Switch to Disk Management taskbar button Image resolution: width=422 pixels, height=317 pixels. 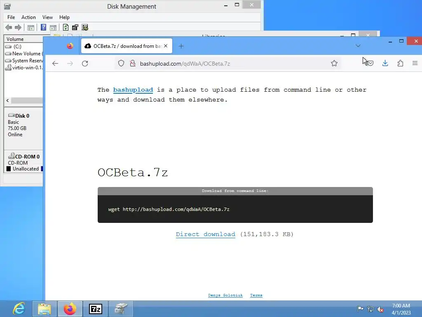pyautogui.click(x=121, y=309)
